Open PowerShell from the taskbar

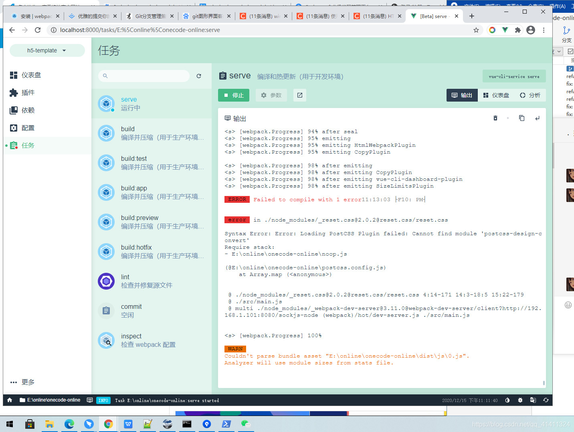click(x=226, y=424)
